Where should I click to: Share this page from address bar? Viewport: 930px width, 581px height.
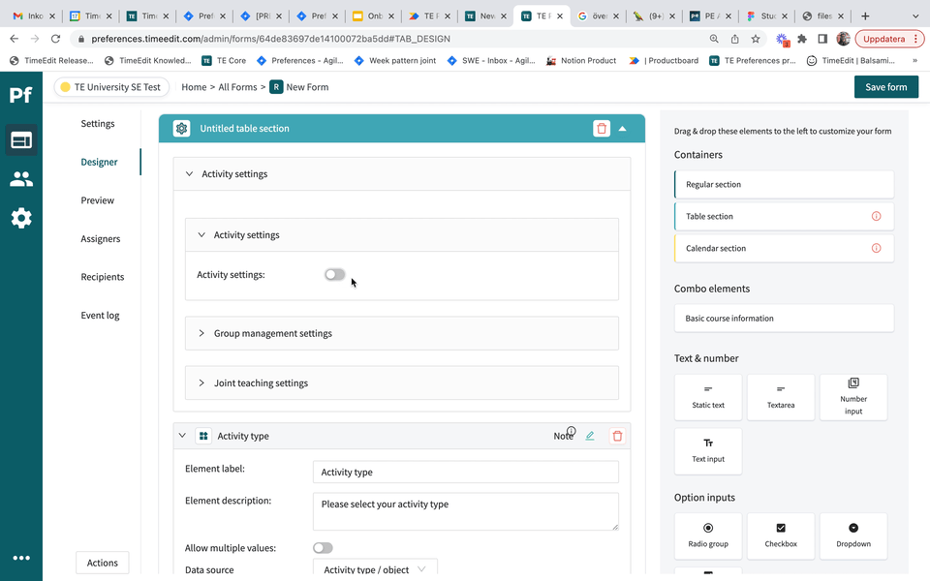click(x=735, y=39)
